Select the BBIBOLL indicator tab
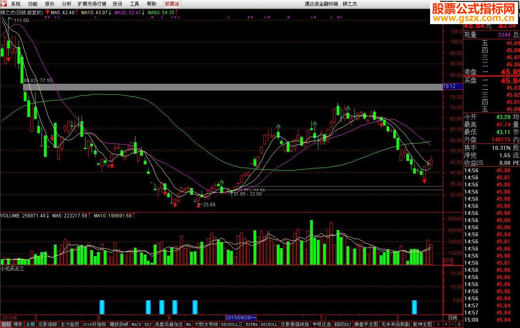Screen dimensions: 520x328 point(269,324)
